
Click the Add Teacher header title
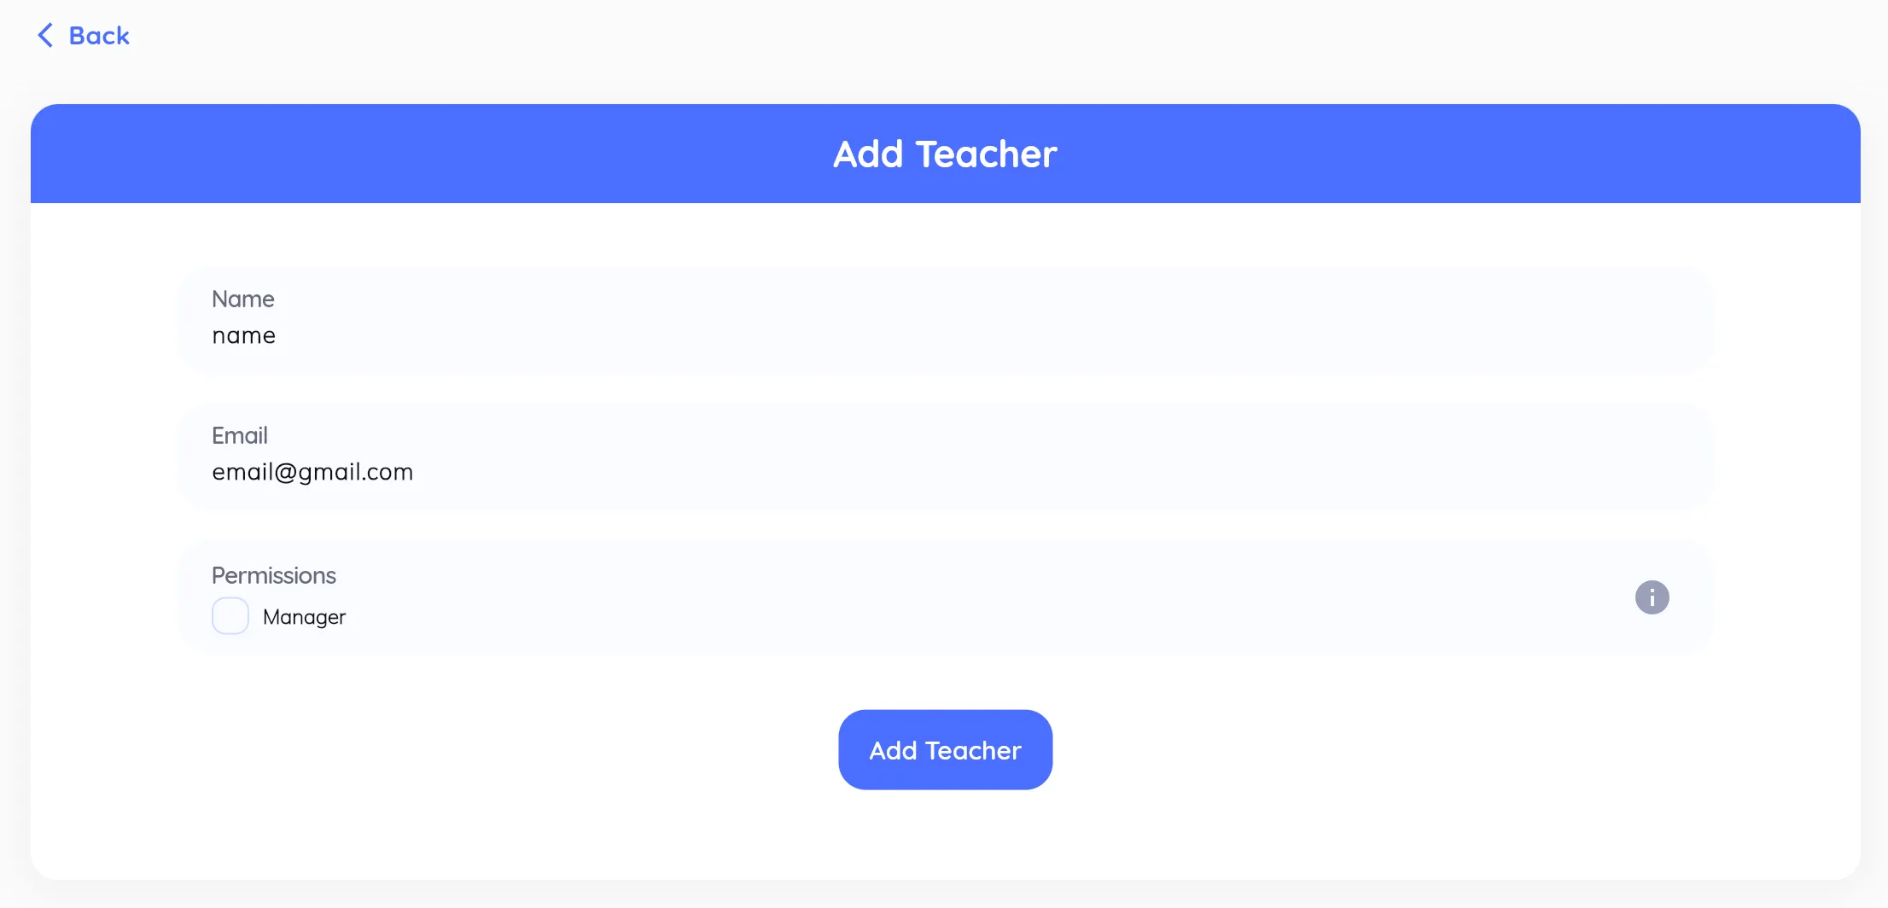click(x=945, y=154)
